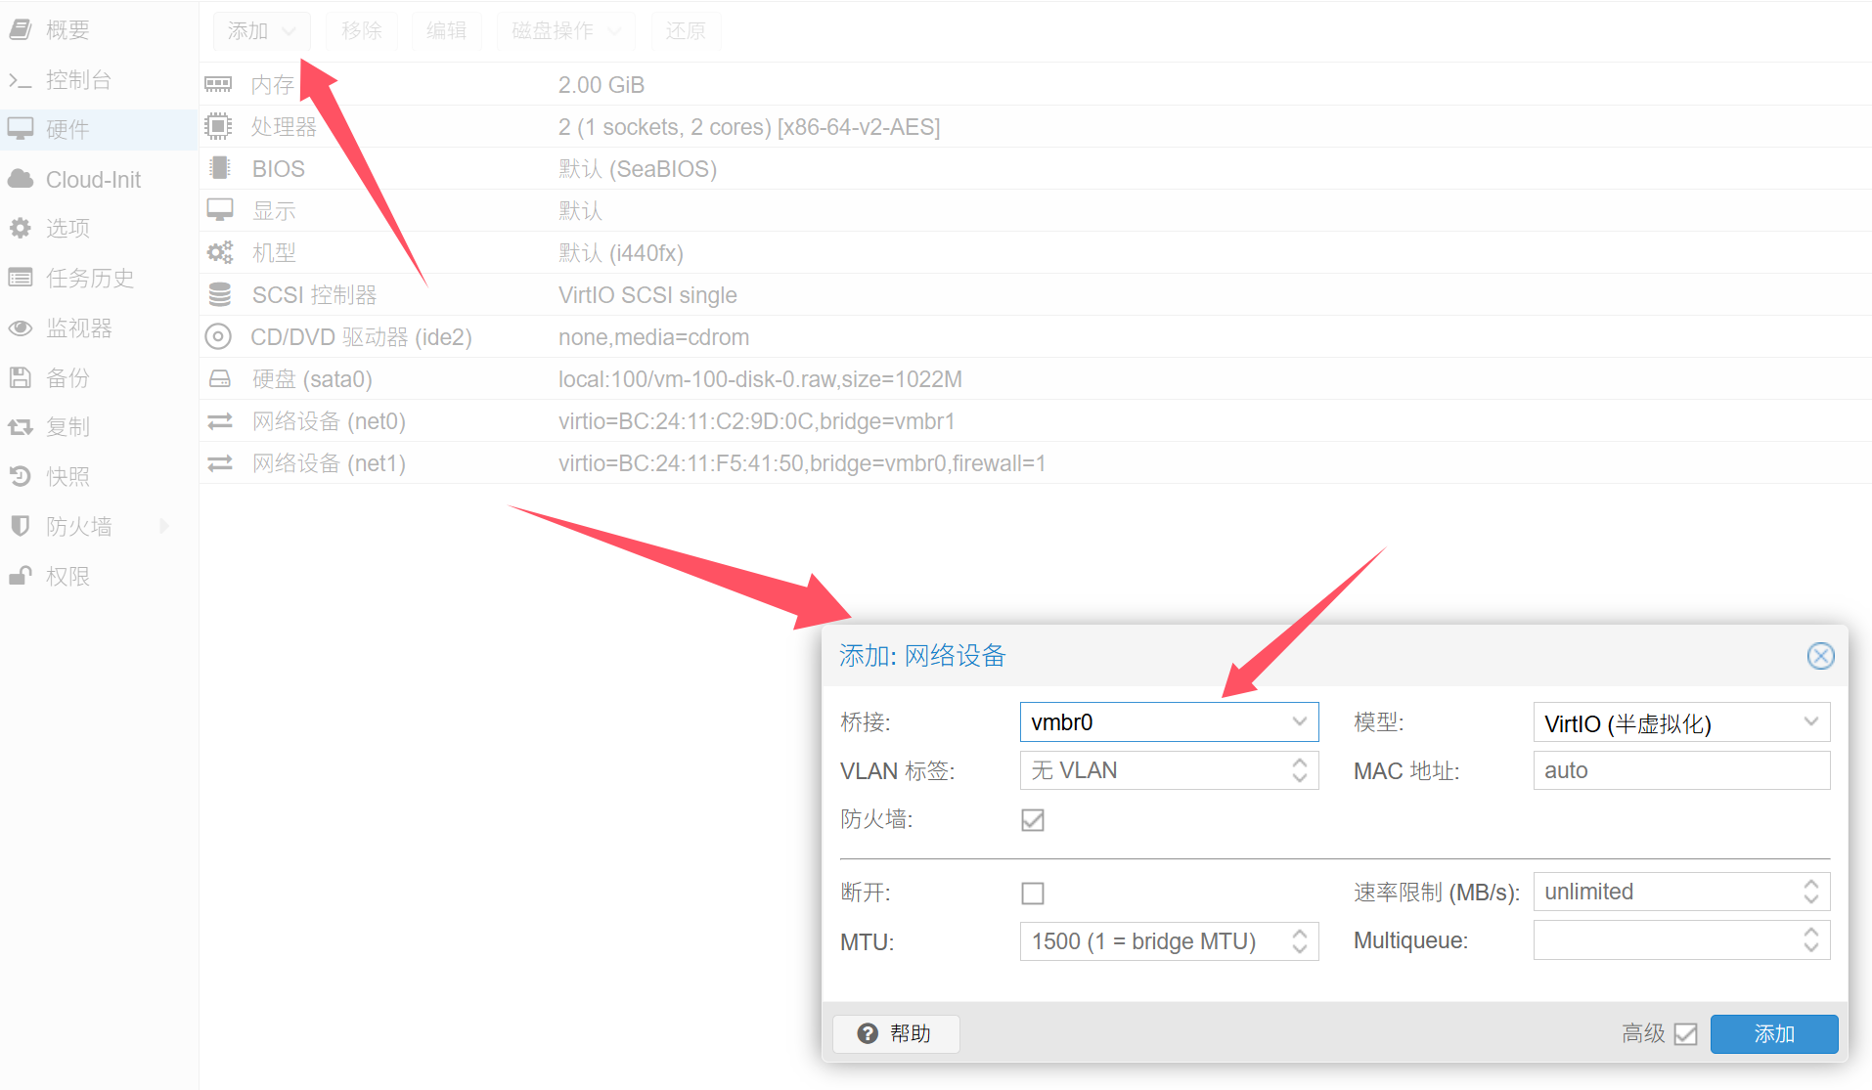Click the help question mark icon
Image resolution: width=1872 pixels, height=1090 pixels.
click(868, 1033)
